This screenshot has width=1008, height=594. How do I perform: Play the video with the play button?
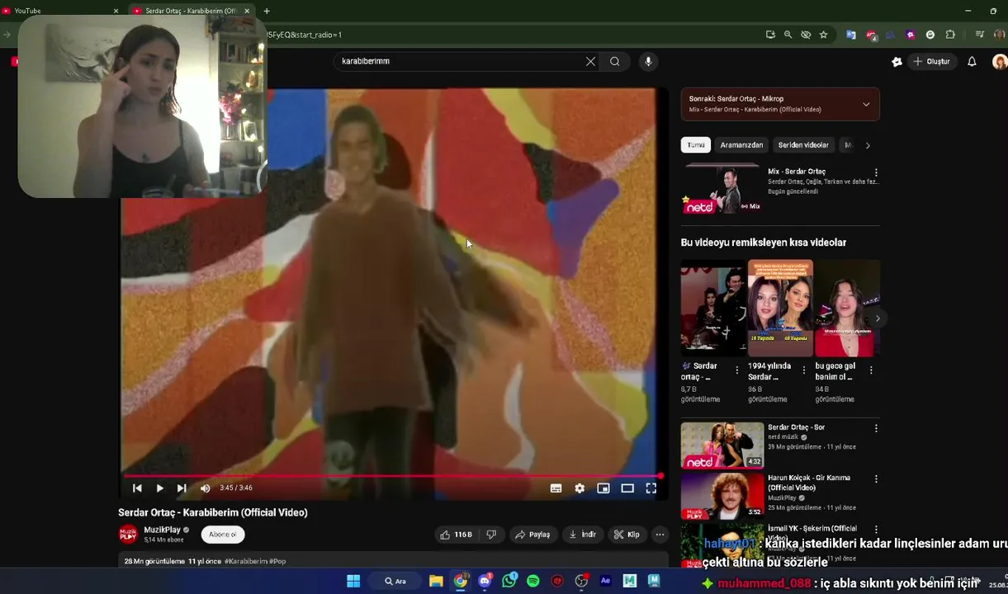159,488
